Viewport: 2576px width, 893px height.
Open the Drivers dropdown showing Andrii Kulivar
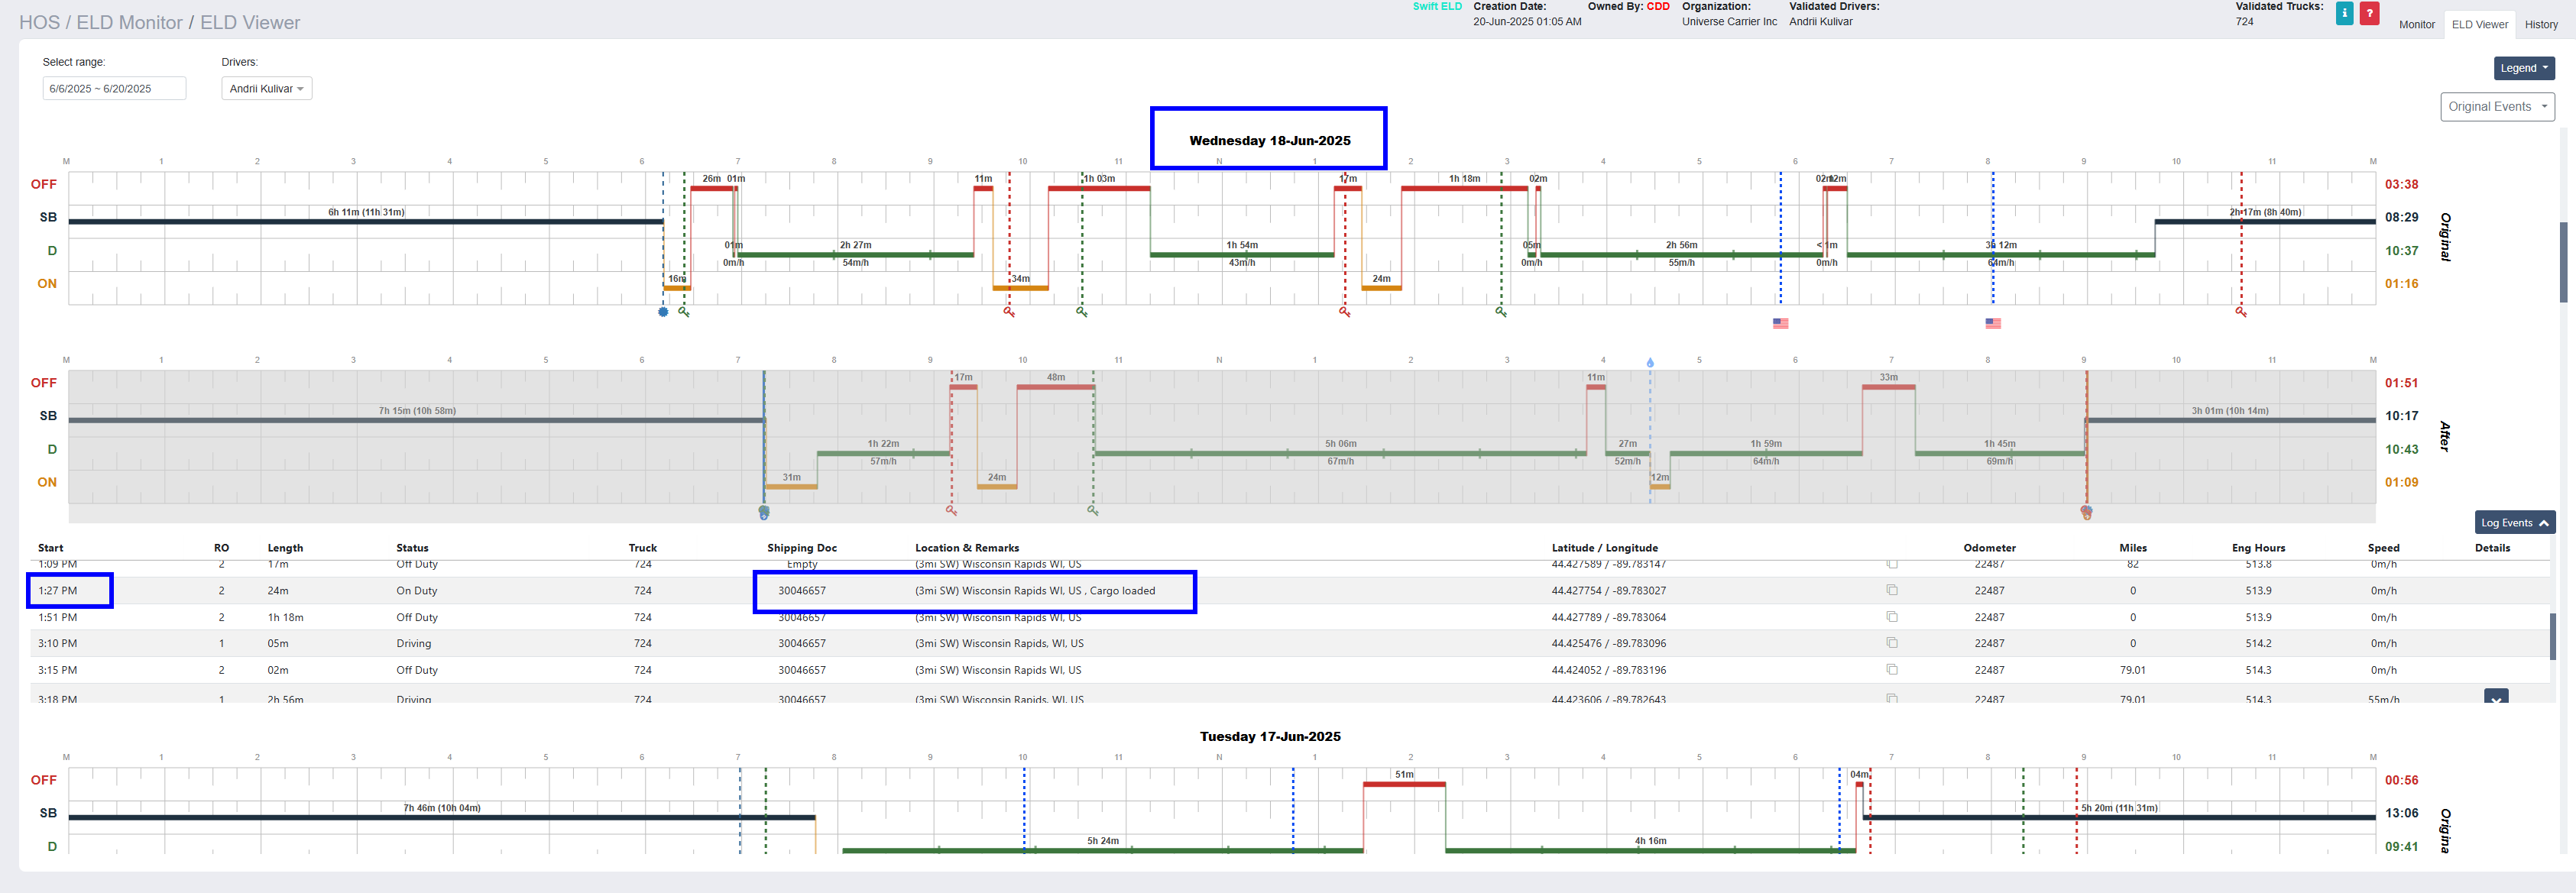click(266, 89)
